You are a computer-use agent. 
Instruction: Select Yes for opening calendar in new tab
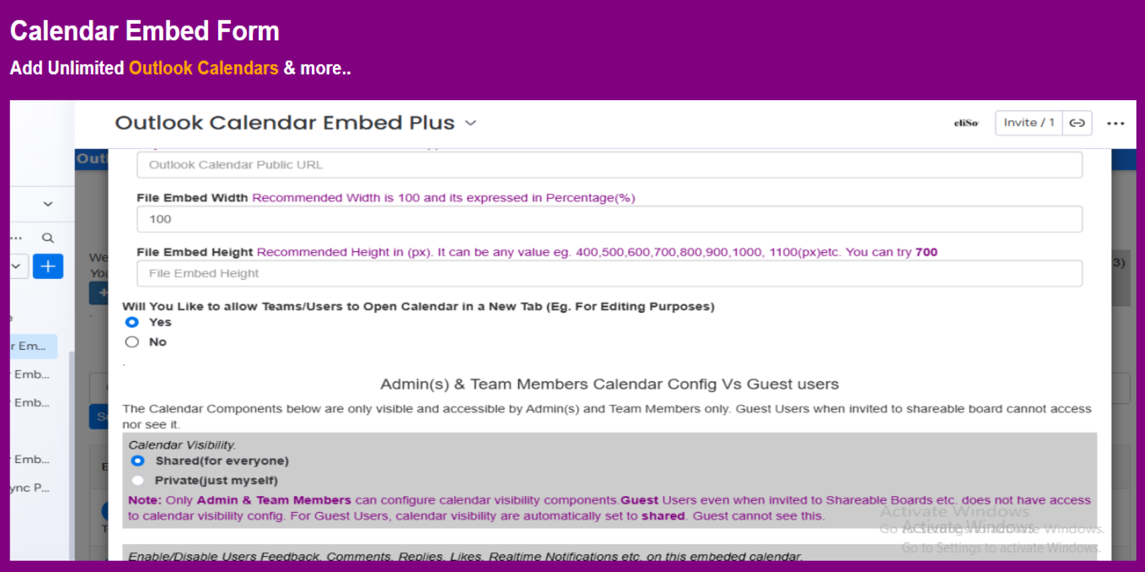132,322
